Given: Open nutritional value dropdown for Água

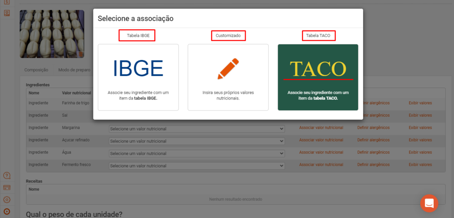Looking at the screenshot, I should coord(197,153).
